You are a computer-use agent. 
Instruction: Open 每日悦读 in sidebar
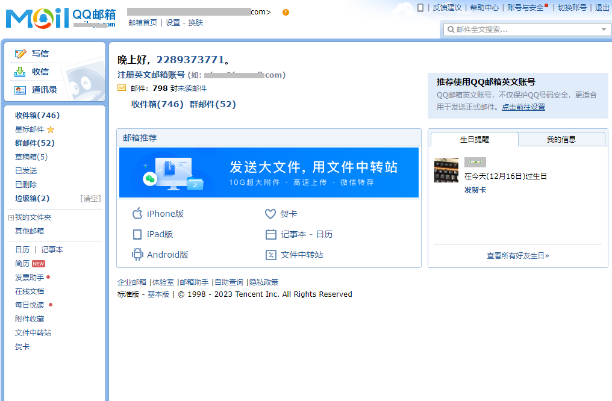30,305
